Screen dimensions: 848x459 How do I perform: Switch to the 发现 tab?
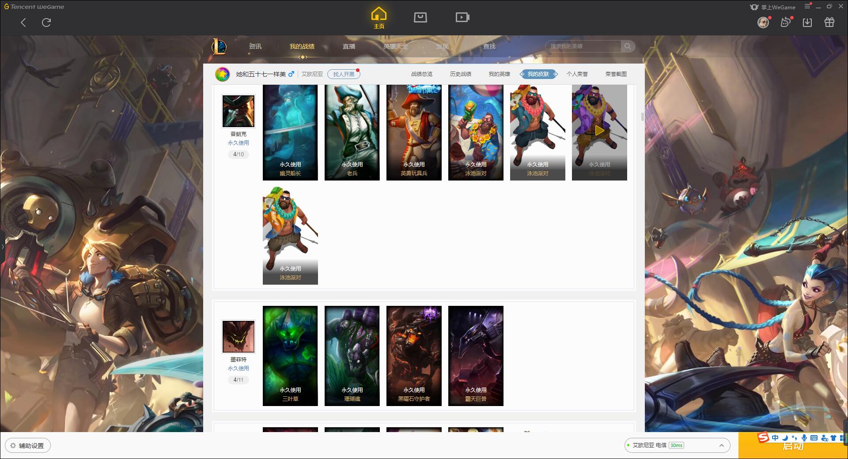(x=443, y=46)
